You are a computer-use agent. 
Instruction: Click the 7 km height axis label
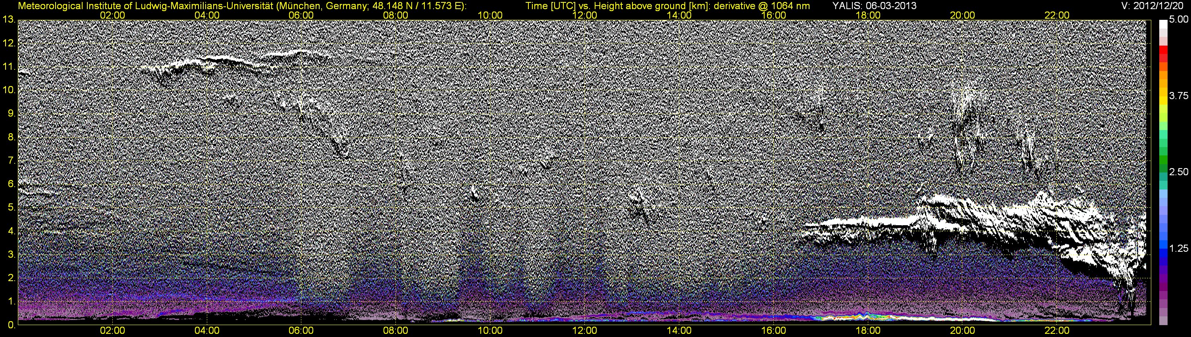[11, 161]
